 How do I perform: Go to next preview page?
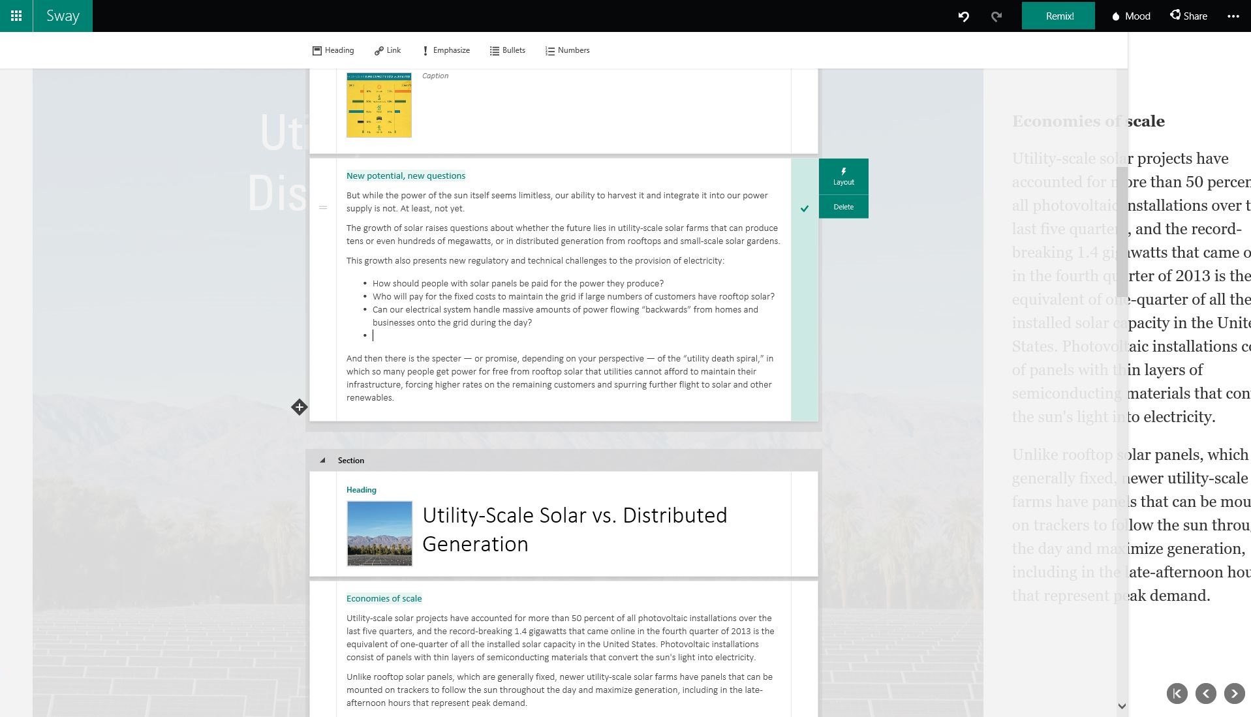point(1234,694)
